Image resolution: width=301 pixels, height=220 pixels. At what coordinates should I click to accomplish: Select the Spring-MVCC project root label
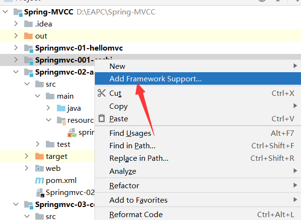49,12
